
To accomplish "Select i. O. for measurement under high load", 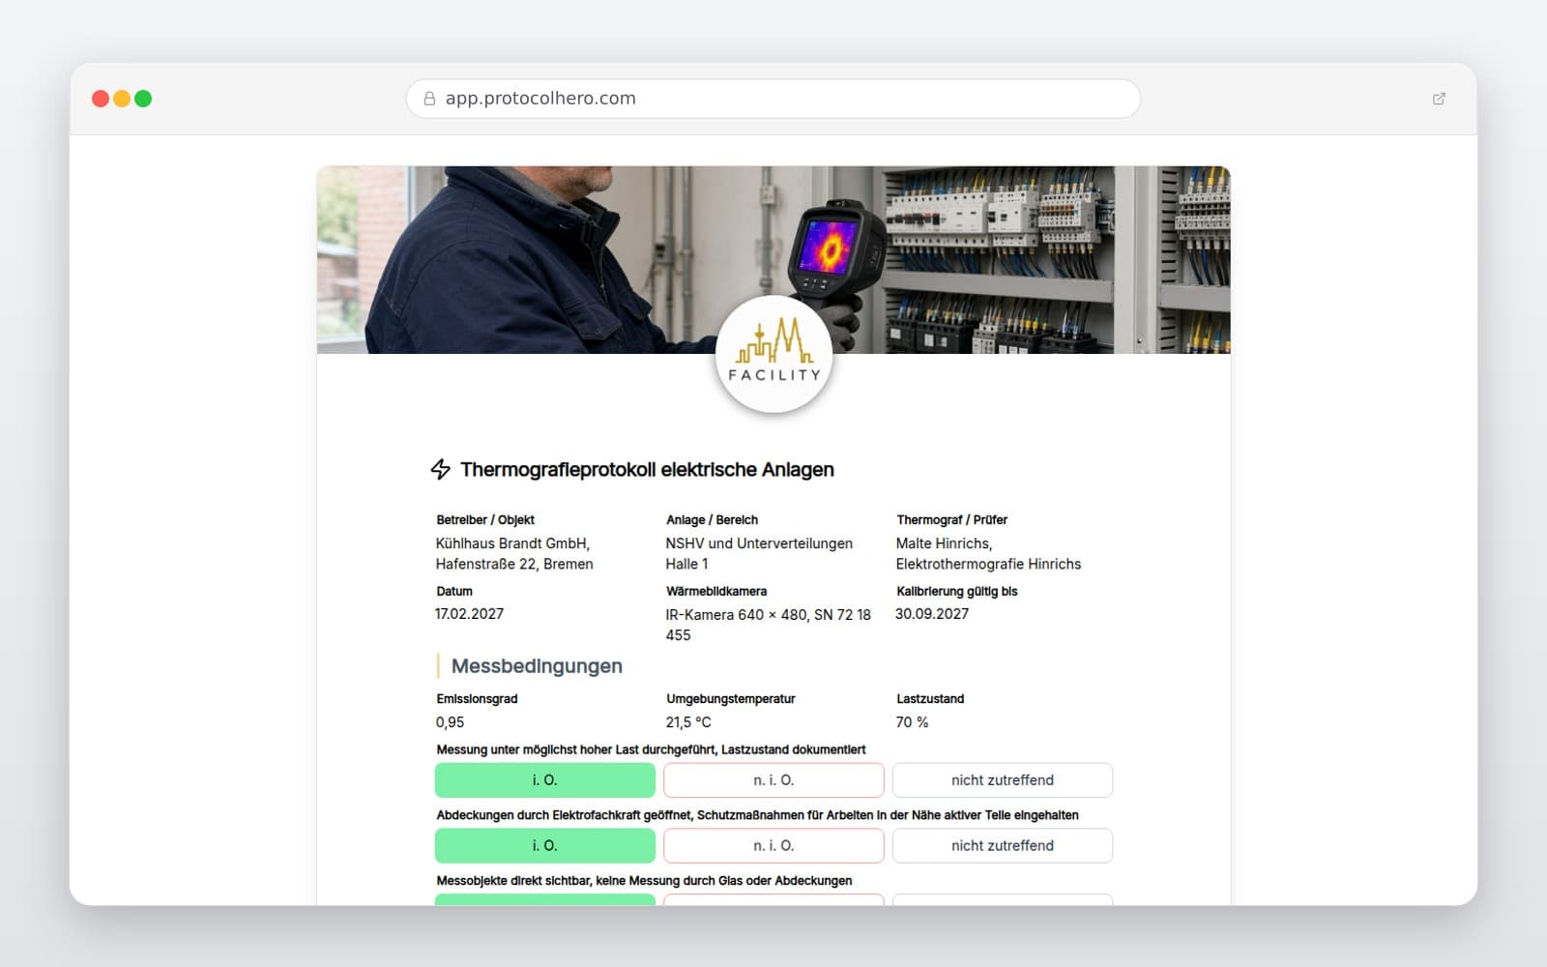I will point(545,780).
